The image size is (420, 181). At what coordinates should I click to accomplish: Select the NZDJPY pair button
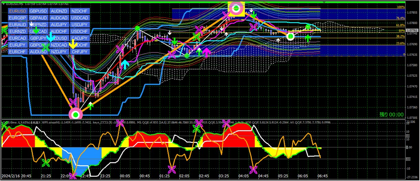point(59,52)
